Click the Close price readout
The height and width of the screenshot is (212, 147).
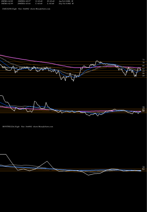[x=39, y=4]
